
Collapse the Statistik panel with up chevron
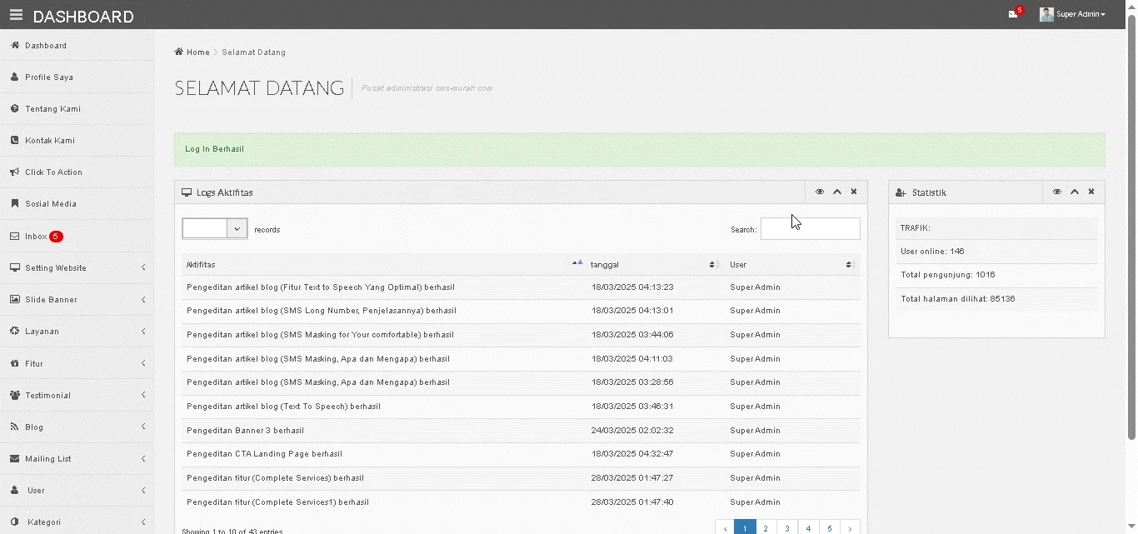(x=1075, y=192)
